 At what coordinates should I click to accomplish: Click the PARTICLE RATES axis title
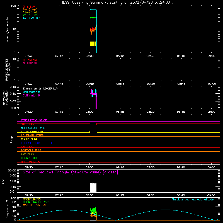click(x=6, y=70)
